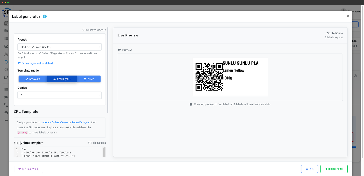Click the SimplyPrint logo at top left
Screen dimensions: 364x176
coord(6,12)
